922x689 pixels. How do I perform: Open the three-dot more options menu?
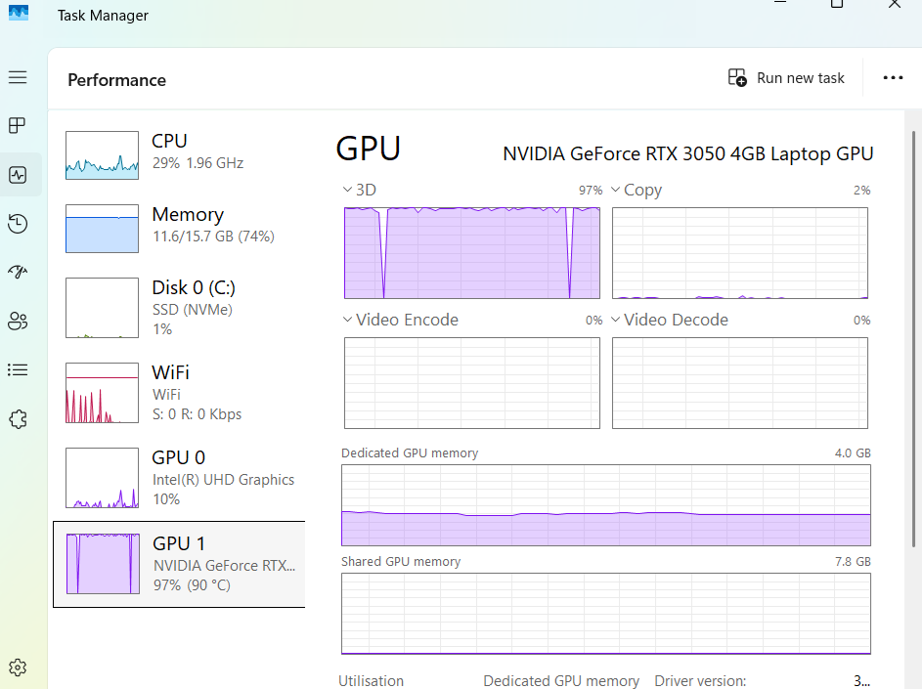pos(893,77)
